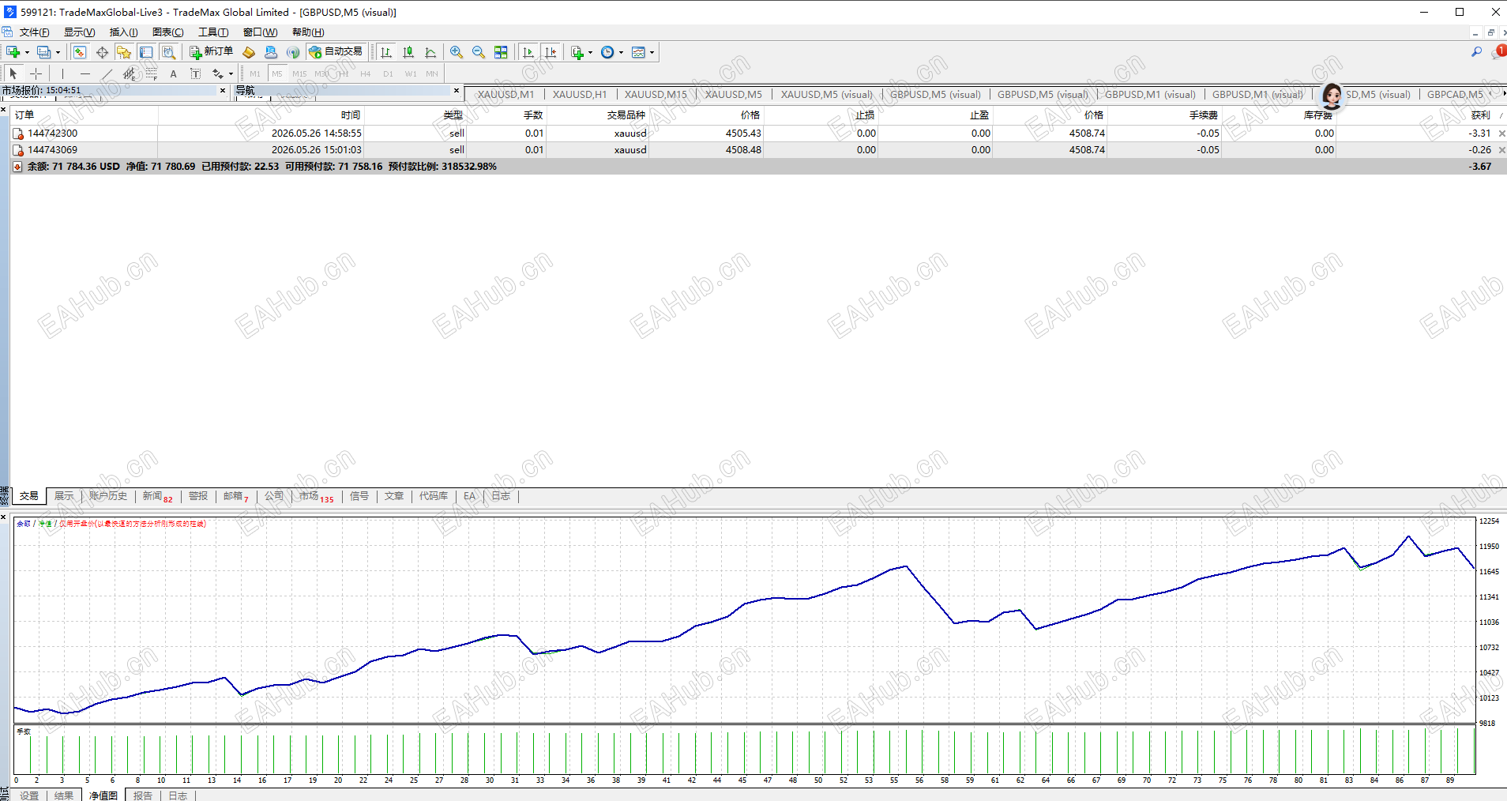The width and height of the screenshot is (1507, 801).
Task: Close order 144742300 with its X
Action: (1501, 133)
